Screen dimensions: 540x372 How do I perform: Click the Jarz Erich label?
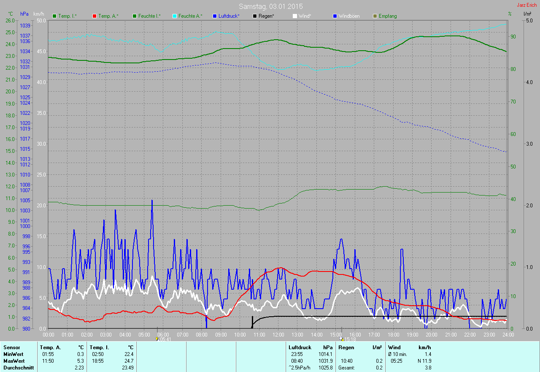527,5
